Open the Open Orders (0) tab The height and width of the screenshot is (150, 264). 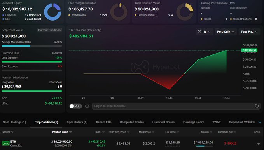(77, 122)
